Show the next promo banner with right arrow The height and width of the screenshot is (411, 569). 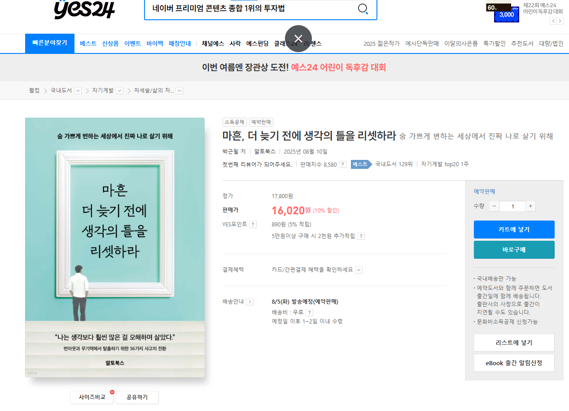point(559,21)
